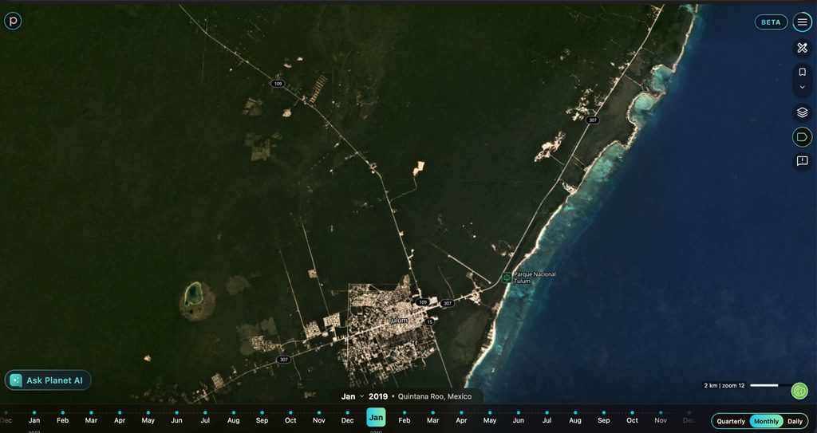Jump to May 2019 on the timeline

pyautogui.click(x=490, y=420)
